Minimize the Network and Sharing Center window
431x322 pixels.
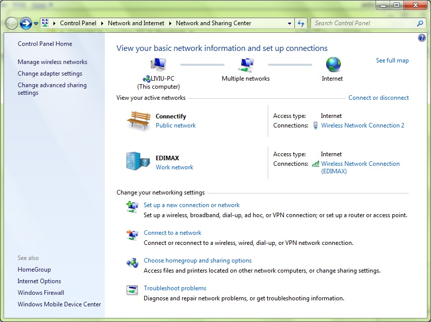click(383, 5)
